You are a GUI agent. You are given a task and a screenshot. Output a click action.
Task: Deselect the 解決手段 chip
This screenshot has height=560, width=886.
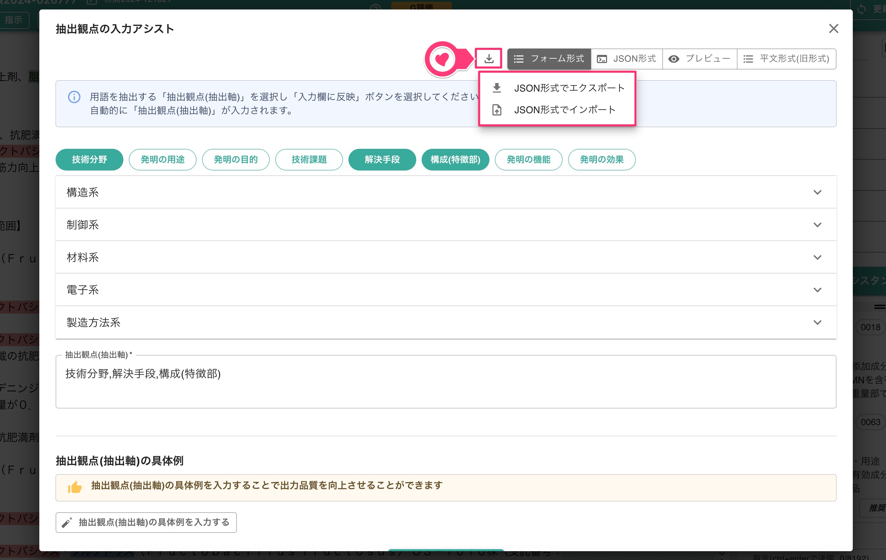tap(382, 160)
